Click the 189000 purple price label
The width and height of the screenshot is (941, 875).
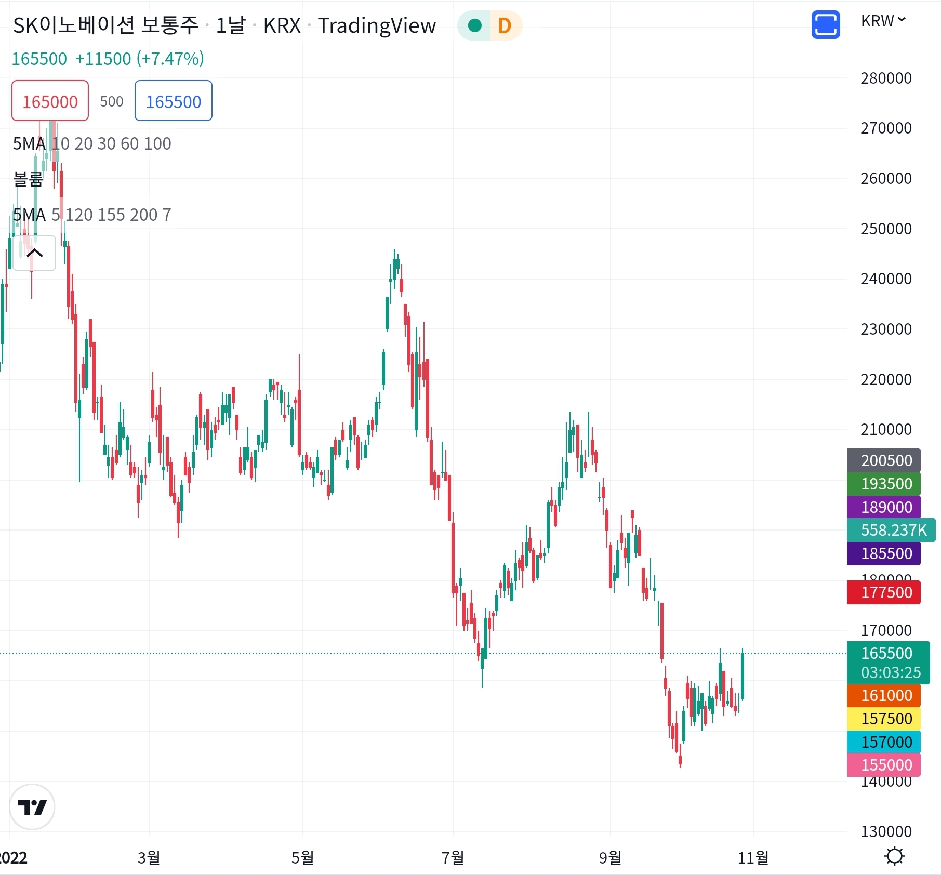(884, 507)
